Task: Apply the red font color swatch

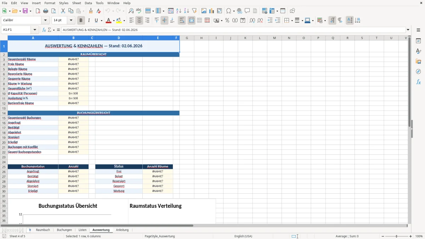Action: [x=108, y=21]
